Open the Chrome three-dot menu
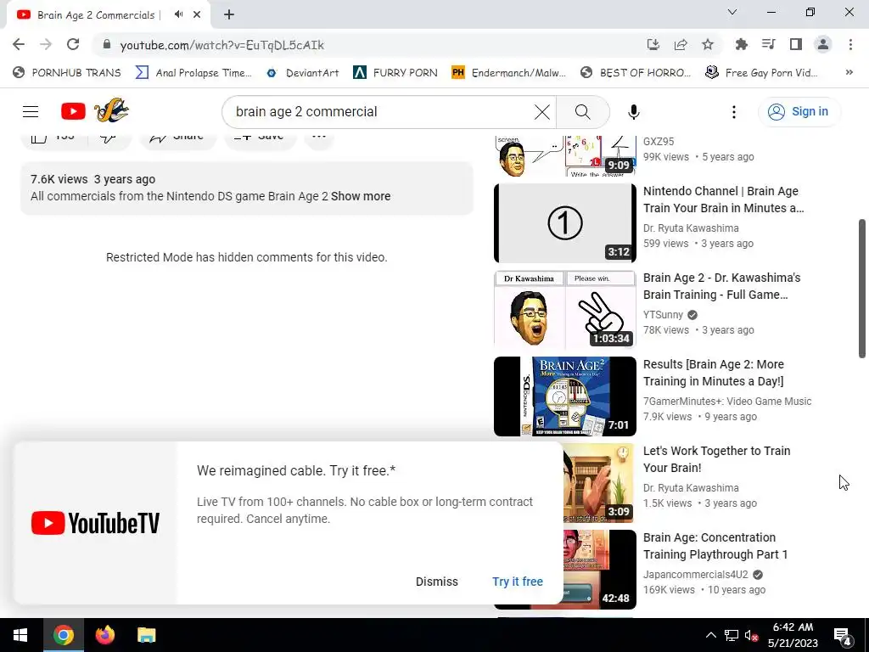 click(850, 45)
